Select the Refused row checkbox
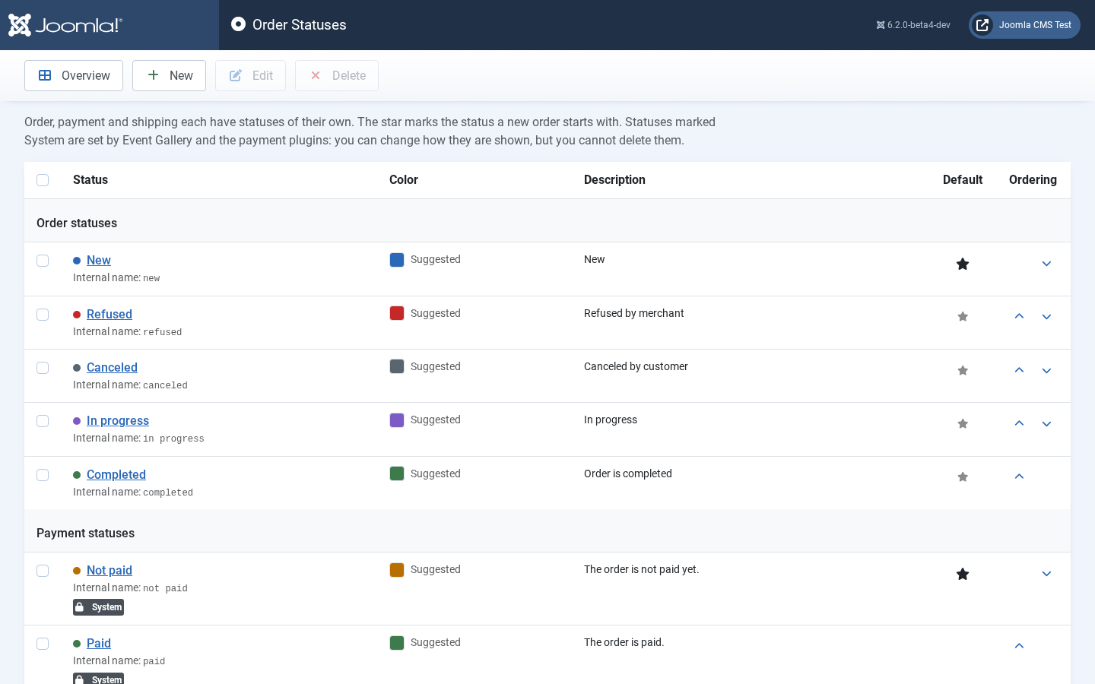This screenshot has width=1095, height=684. 43,315
